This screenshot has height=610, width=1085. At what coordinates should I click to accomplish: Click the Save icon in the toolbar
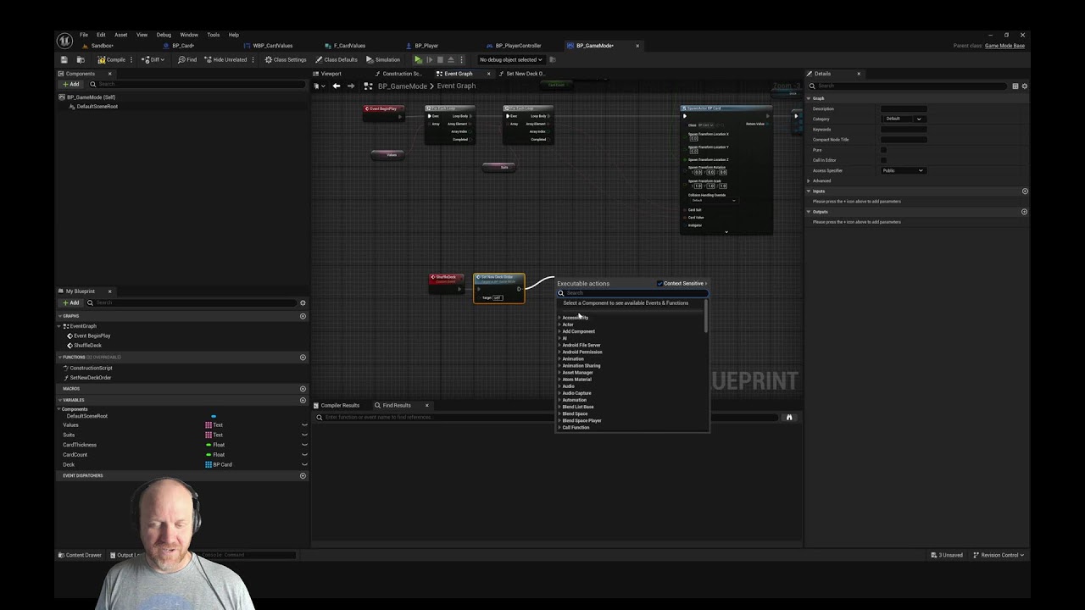(64, 59)
